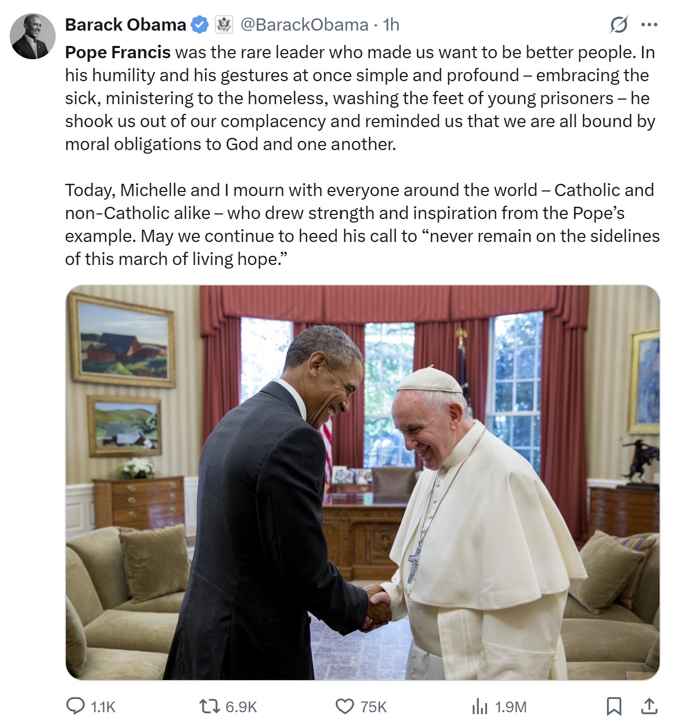
Task: Click the 1.1K replies count
Action: pyautogui.click(x=103, y=707)
